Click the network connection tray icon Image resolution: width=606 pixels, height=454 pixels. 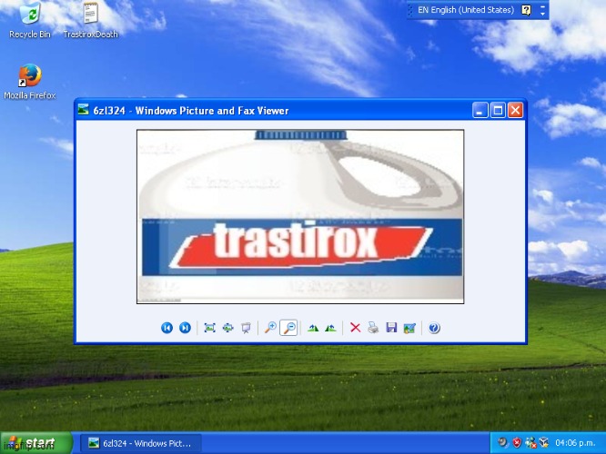[x=530, y=442]
